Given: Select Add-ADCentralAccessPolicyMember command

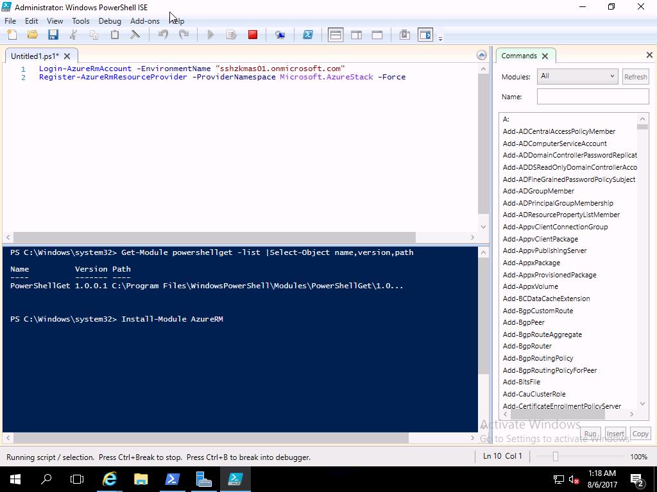Looking at the screenshot, I should click(559, 131).
